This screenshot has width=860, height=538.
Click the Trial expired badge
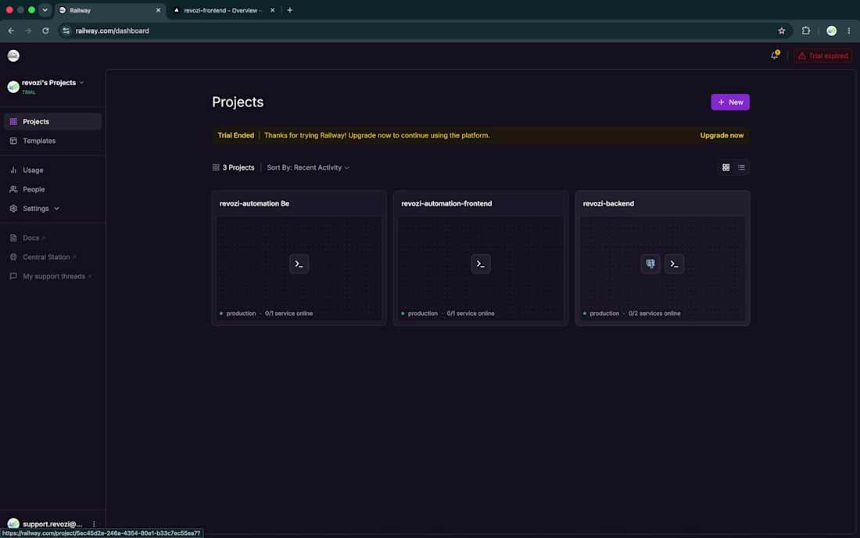pos(822,56)
